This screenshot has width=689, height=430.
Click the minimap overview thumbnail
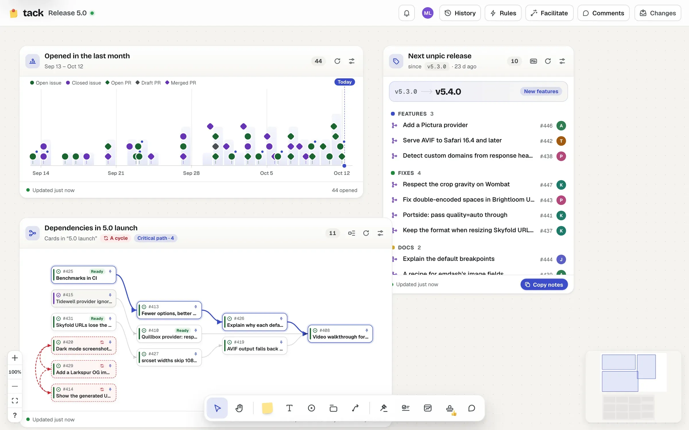click(633, 386)
